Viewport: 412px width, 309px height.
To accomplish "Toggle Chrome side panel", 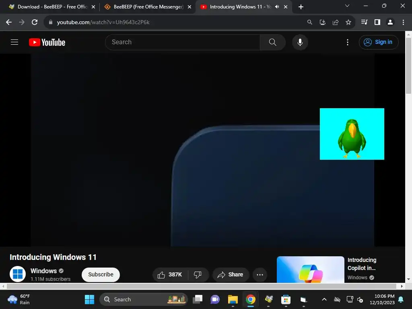I will pos(377,23).
